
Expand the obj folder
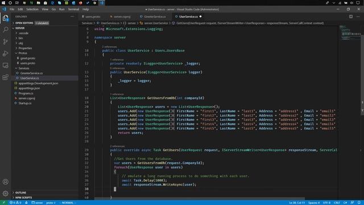[x=20, y=43]
